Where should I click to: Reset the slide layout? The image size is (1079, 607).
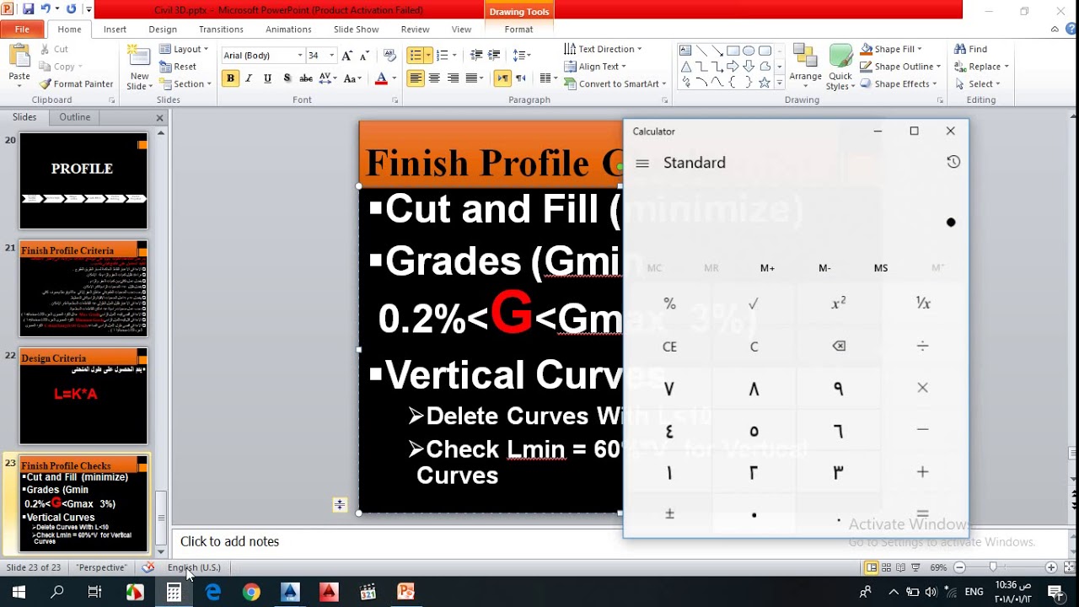pyautogui.click(x=178, y=67)
